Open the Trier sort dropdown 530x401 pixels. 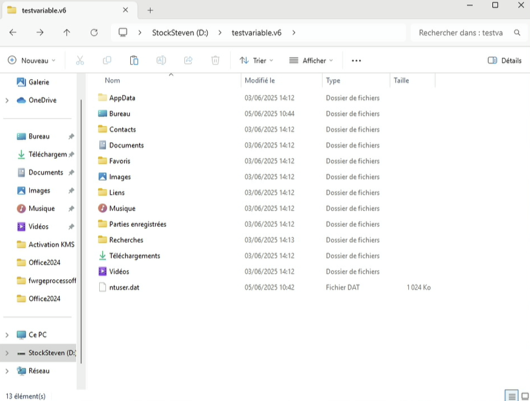tap(257, 60)
